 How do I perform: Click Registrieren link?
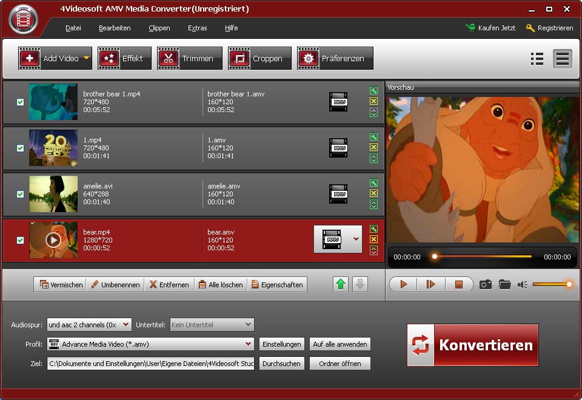click(x=550, y=28)
